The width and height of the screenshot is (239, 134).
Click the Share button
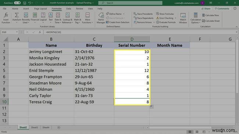point(206,9)
